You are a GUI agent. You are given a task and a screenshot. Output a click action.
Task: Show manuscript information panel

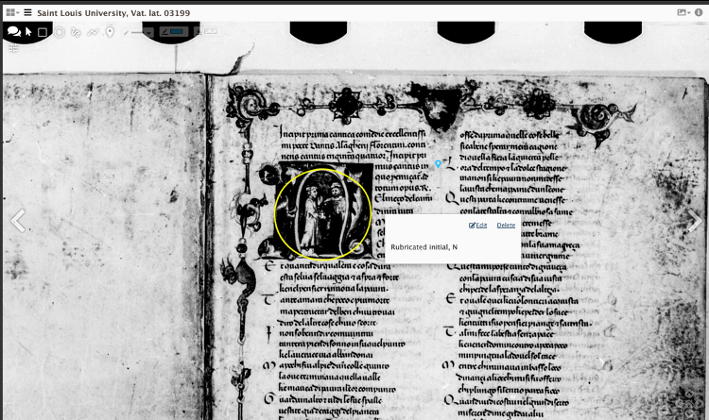coord(699,12)
